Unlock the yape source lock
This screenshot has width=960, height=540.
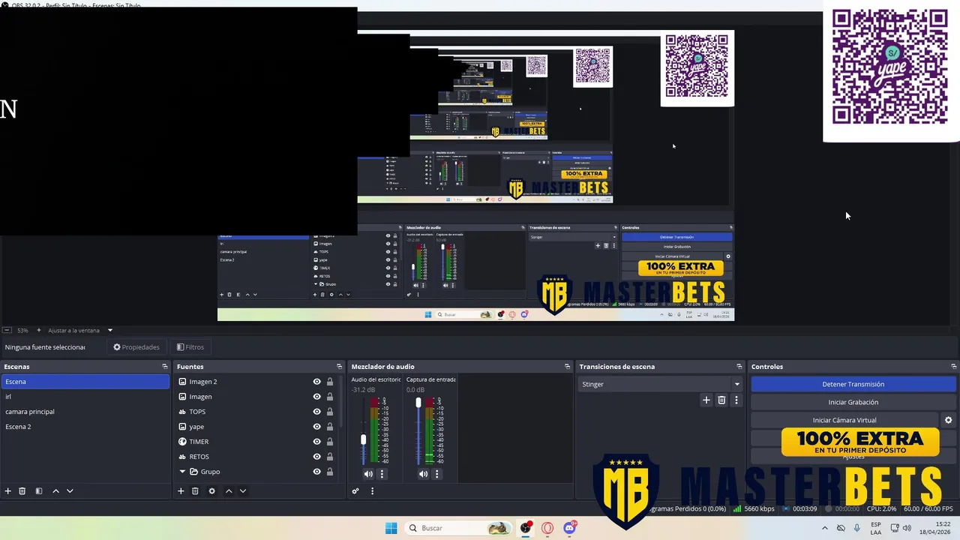(330, 427)
